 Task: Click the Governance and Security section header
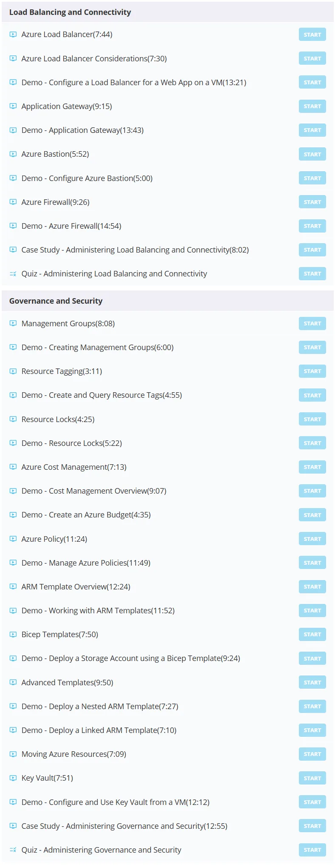(167, 301)
